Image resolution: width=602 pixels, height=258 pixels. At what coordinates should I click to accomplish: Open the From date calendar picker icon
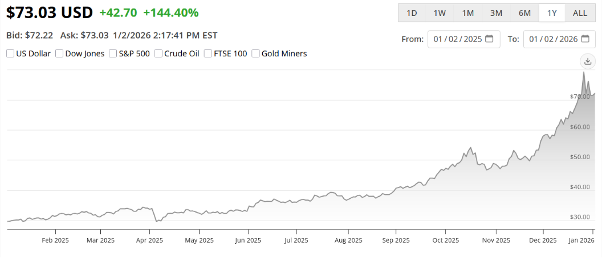coord(489,39)
